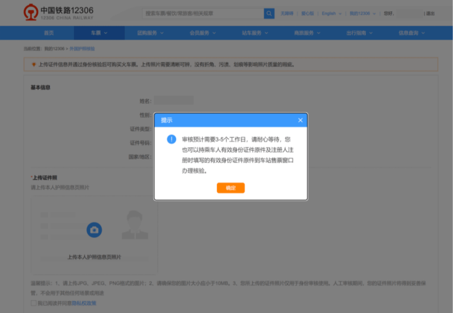Image resolution: width=453 pixels, height=313 pixels.
Task: Click the 确定 button in the dialog
Action: coord(230,188)
